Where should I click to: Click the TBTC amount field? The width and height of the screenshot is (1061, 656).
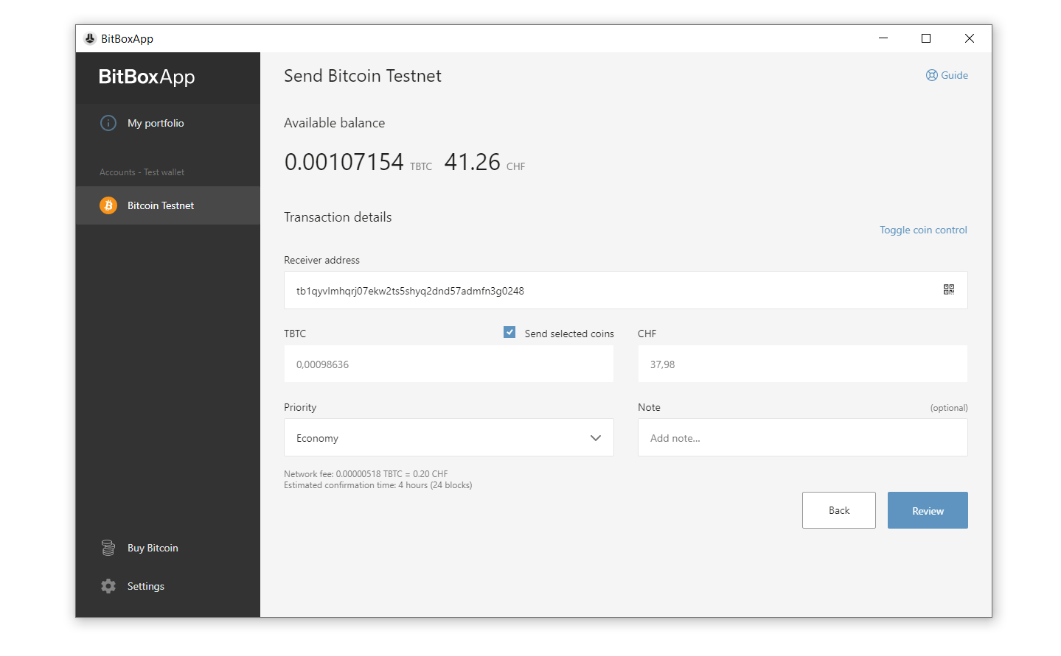pos(449,364)
